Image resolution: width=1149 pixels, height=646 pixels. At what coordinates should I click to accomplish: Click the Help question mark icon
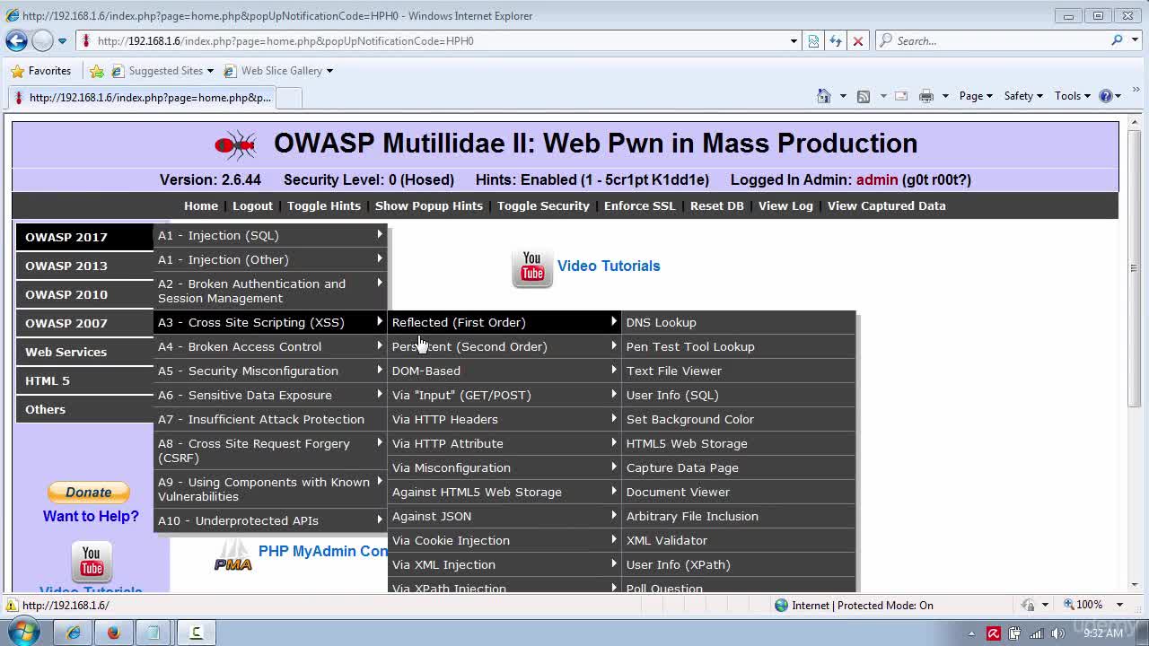[x=1106, y=96]
